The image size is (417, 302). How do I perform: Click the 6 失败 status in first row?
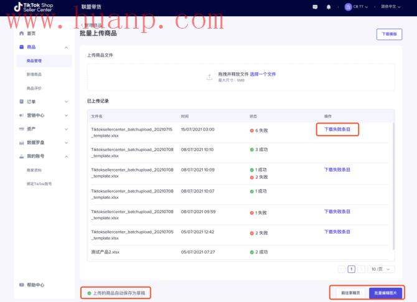pyautogui.click(x=259, y=130)
